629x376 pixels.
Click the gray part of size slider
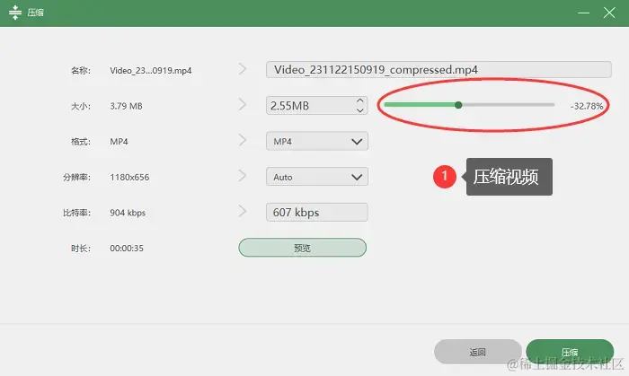tap(508, 105)
